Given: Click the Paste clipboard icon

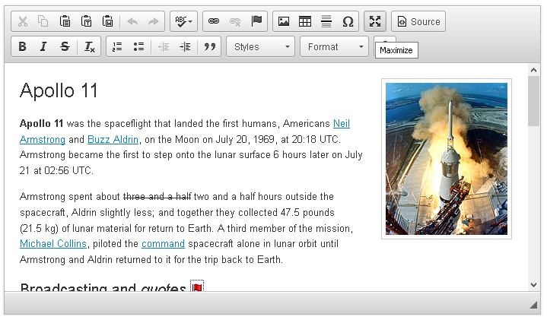Looking at the screenshot, I should coord(65,21).
